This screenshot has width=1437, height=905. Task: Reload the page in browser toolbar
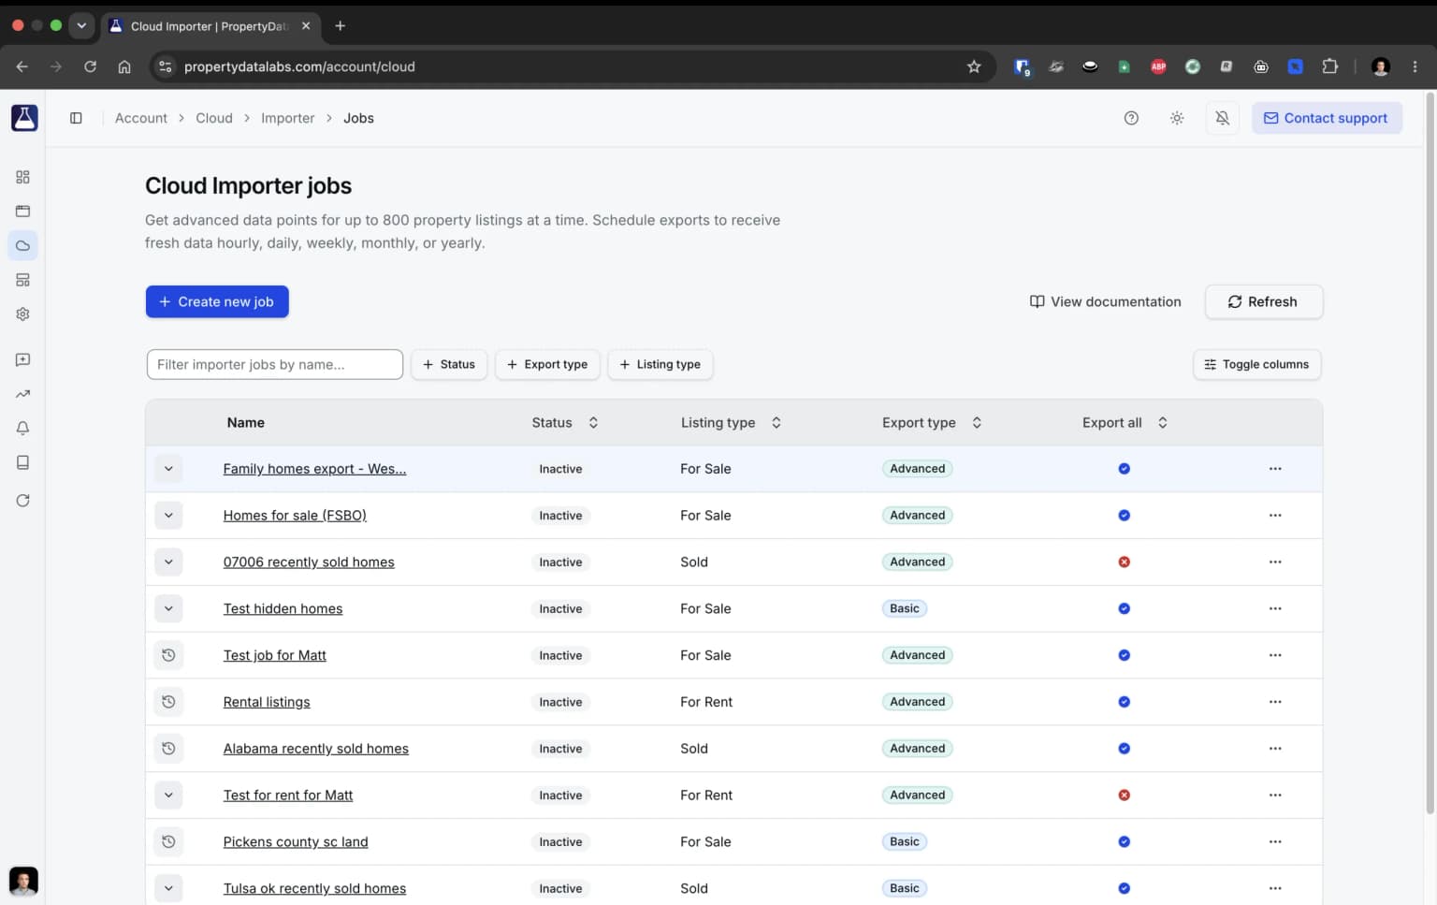click(x=90, y=66)
